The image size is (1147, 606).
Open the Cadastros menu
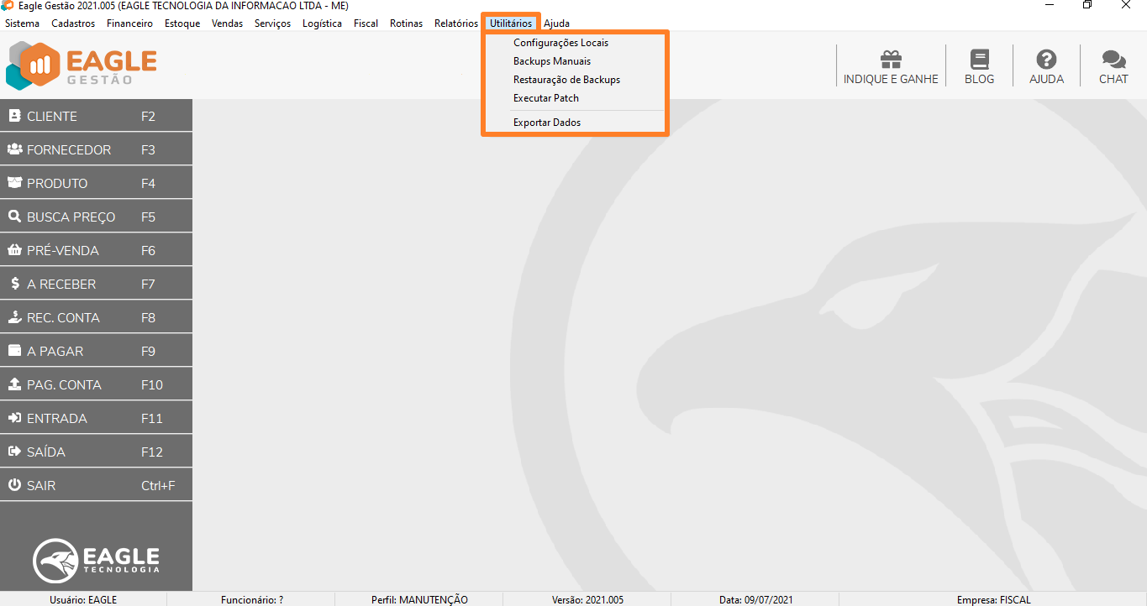[73, 24]
